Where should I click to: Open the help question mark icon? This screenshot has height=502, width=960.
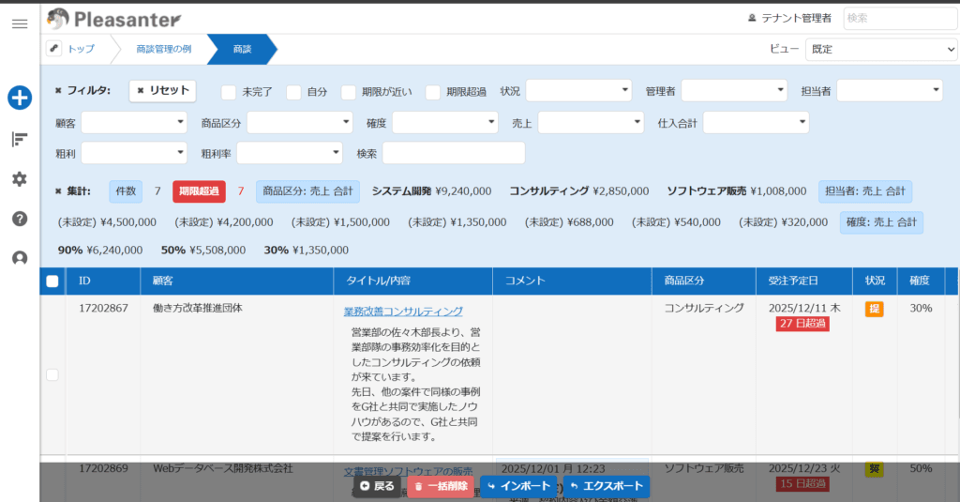[x=19, y=219]
